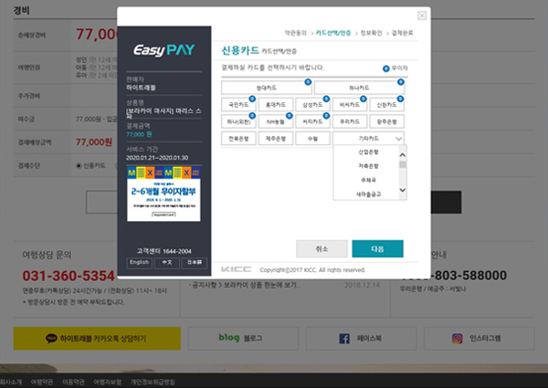Image resolution: width=548 pixels, height=388 pixels.
Task: Open 여행자보험 footer link
Action: [107, 382]
